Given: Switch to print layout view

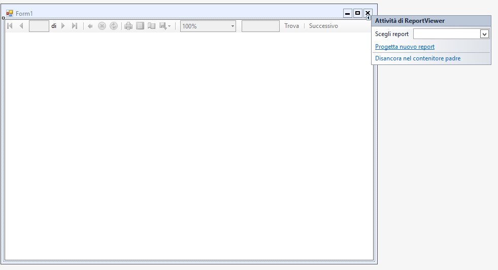Looking at the screenshot, I should pos(140,26).
